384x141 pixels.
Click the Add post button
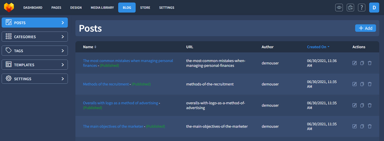(365, 28)
